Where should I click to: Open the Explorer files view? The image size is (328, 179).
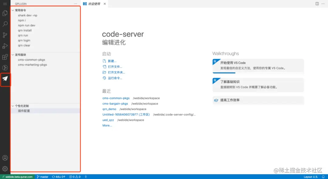click(5, 13)
